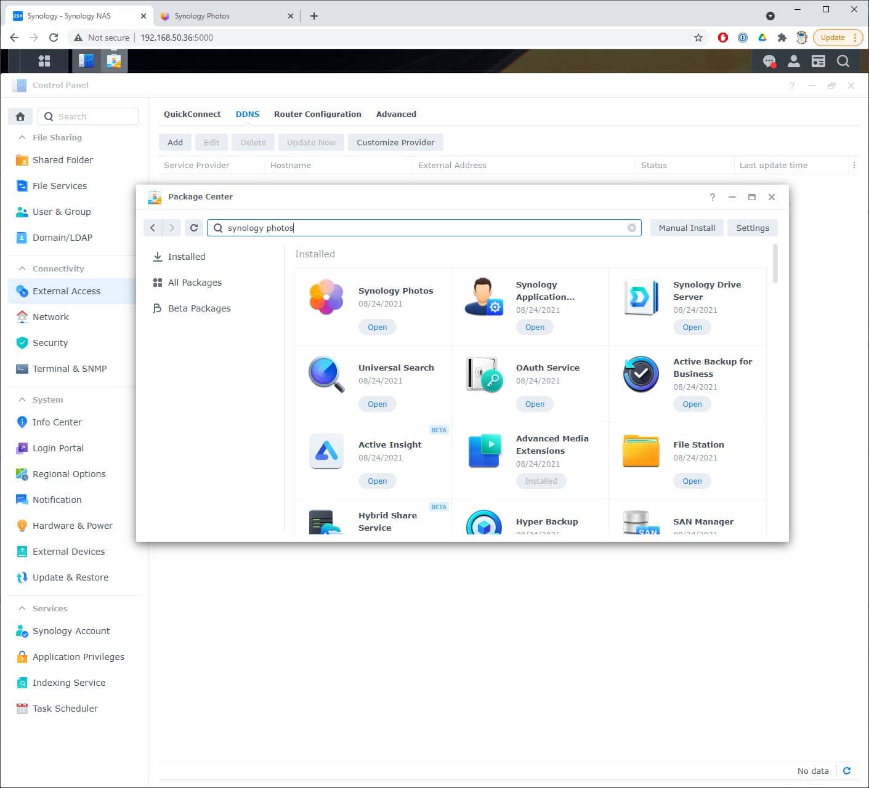869x788 pixels.
Task: Refresh Package Center list
Action: click(194, 228)
